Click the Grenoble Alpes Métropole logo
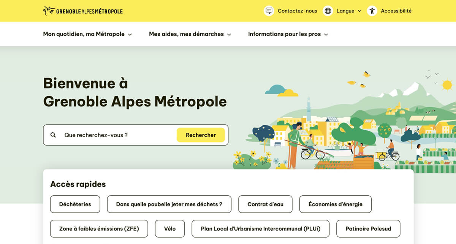 point(83,11)
